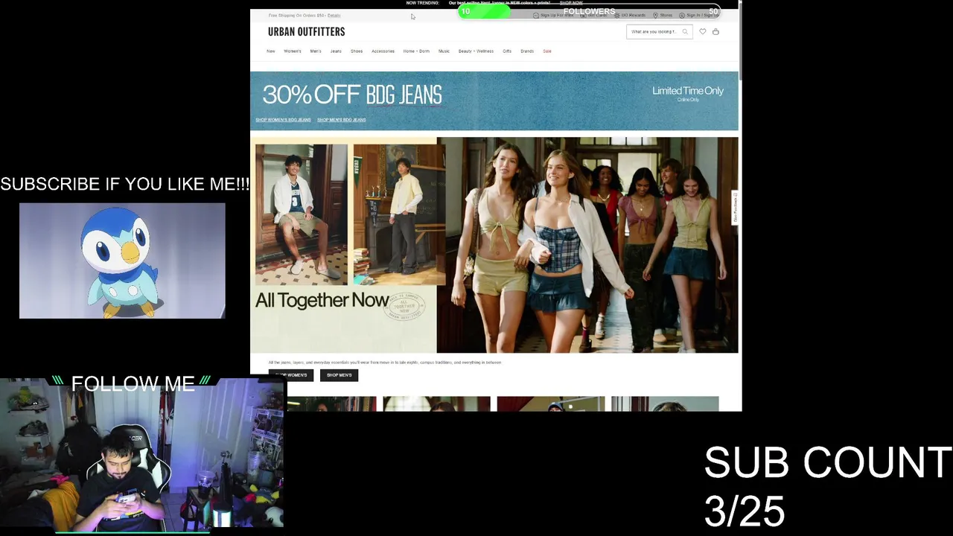
Task: Open the Sale menu
Action: (547, 51)
